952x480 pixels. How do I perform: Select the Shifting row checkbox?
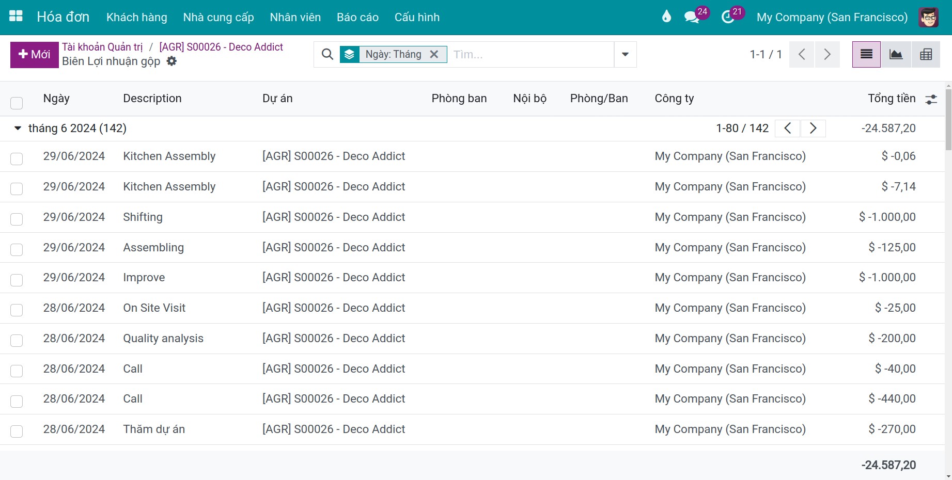(x=17, y=219)
